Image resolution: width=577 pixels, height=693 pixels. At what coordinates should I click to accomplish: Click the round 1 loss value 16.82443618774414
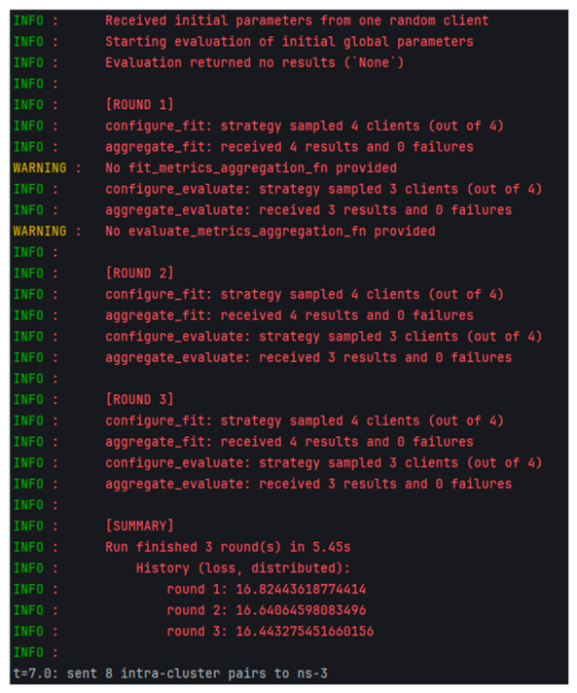[x=301, y=589]
